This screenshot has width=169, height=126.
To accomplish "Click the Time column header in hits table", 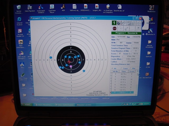I will (x=124, y=71).
